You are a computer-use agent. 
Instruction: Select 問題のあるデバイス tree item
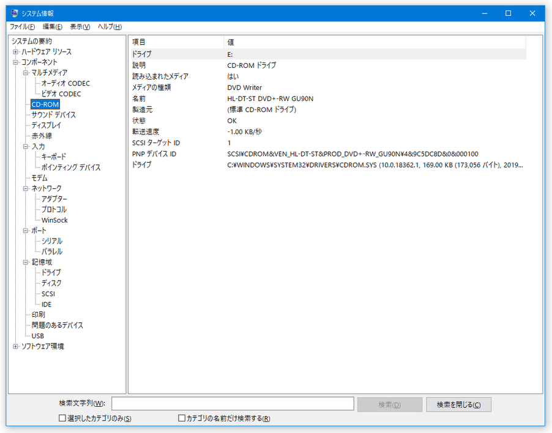coord(57,325)
